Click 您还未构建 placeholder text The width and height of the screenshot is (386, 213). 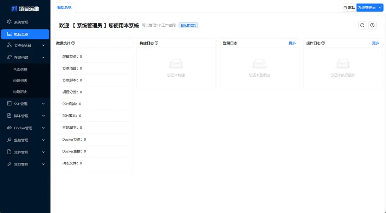click(176, 75)
